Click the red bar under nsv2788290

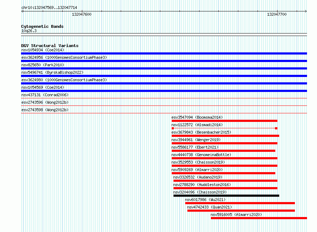[225, 188]
